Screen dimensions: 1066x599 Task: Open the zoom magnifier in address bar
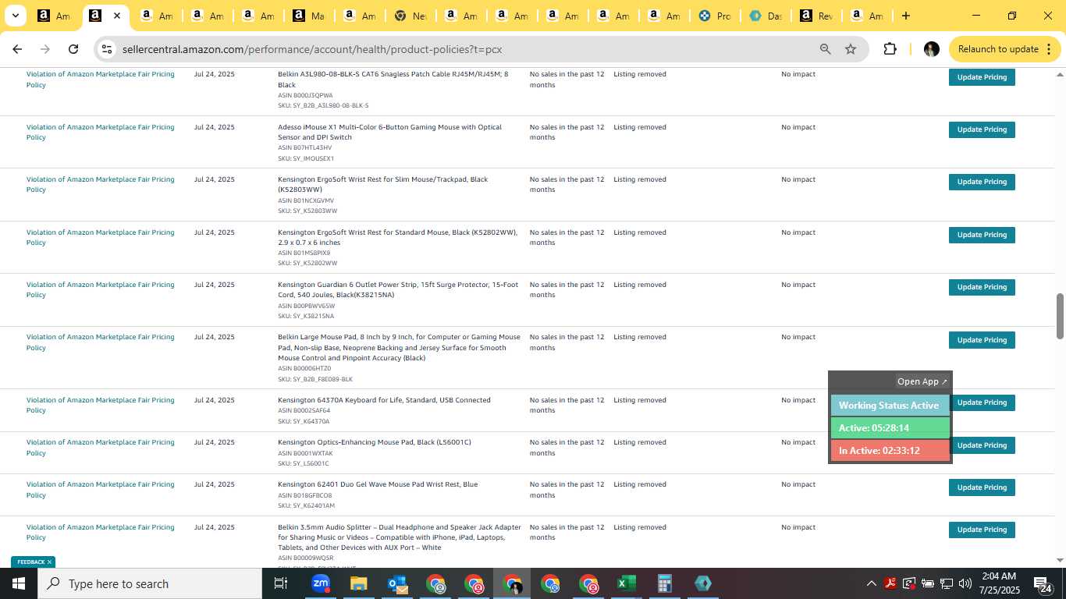pos(825,49)
